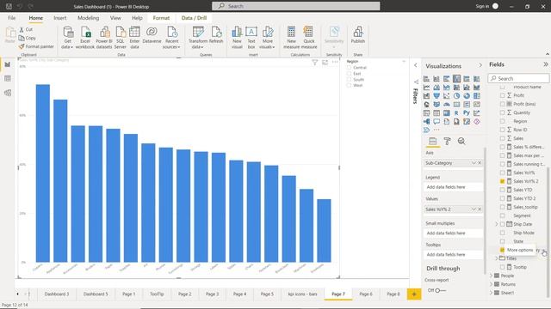Tick the Profit field checkbox

502,95
